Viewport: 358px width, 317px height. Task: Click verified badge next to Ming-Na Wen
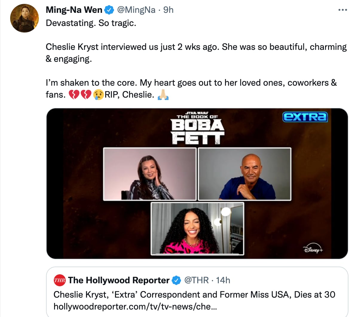[109, 10]
